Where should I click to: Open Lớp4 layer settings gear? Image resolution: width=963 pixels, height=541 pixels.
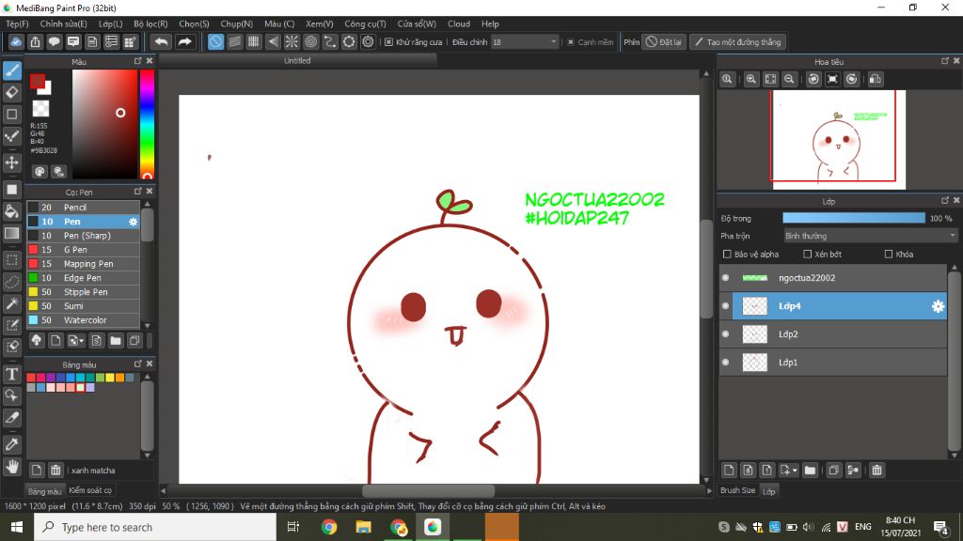(938, 306)
